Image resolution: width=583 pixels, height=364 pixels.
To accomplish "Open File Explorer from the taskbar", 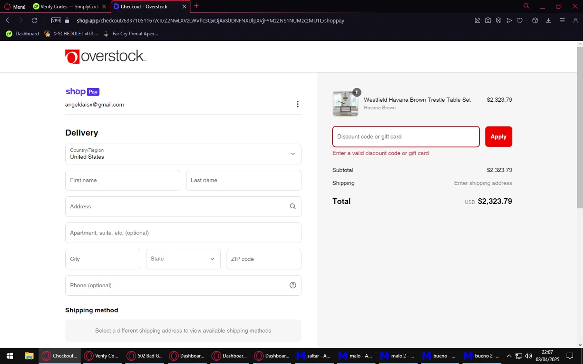I will point(29,356).
